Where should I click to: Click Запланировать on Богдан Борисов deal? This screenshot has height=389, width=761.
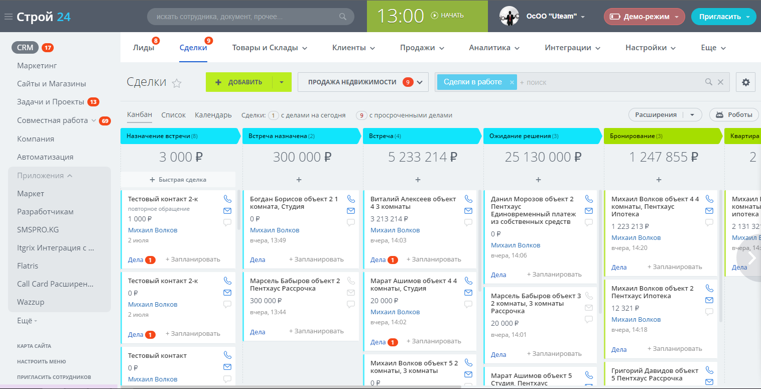pyautogui.click(x=316, y=260)
